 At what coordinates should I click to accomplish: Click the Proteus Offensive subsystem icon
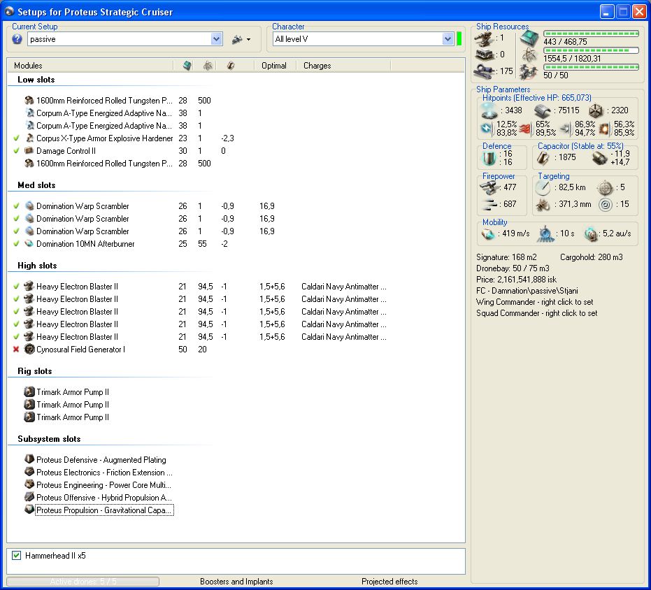[x=29, y=497]
